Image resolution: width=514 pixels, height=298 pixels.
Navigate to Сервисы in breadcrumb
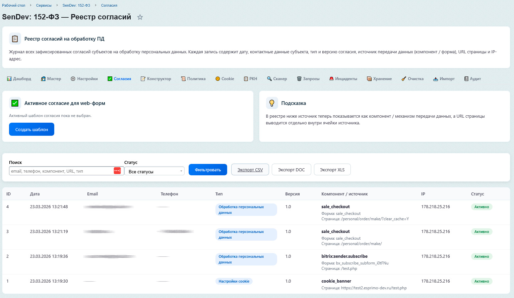coord(44,5)
